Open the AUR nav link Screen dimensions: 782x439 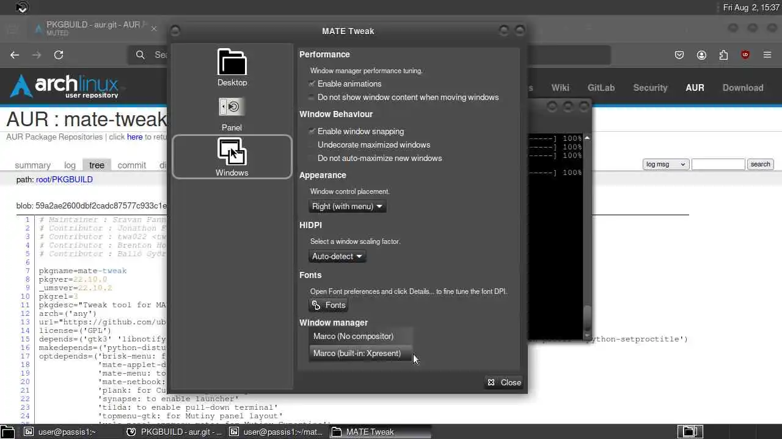[x=695, y=88]
